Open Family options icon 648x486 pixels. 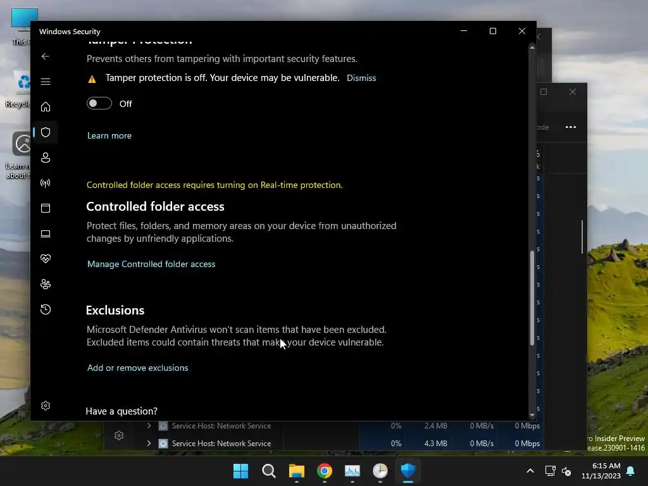point(46,284)
